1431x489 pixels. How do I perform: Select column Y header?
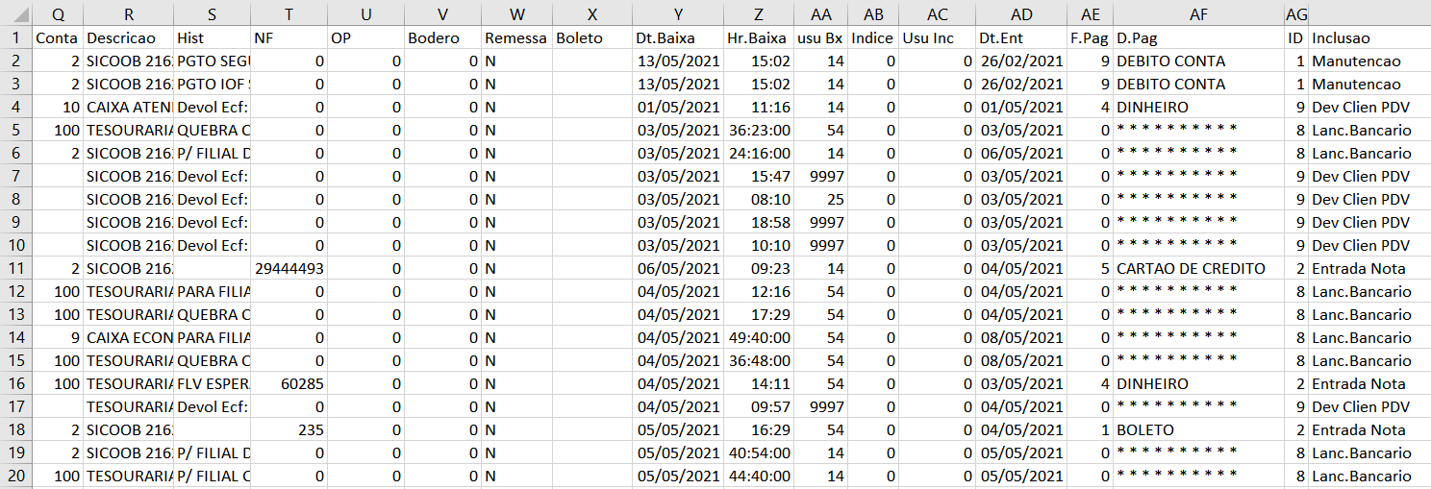pos(678,14)
